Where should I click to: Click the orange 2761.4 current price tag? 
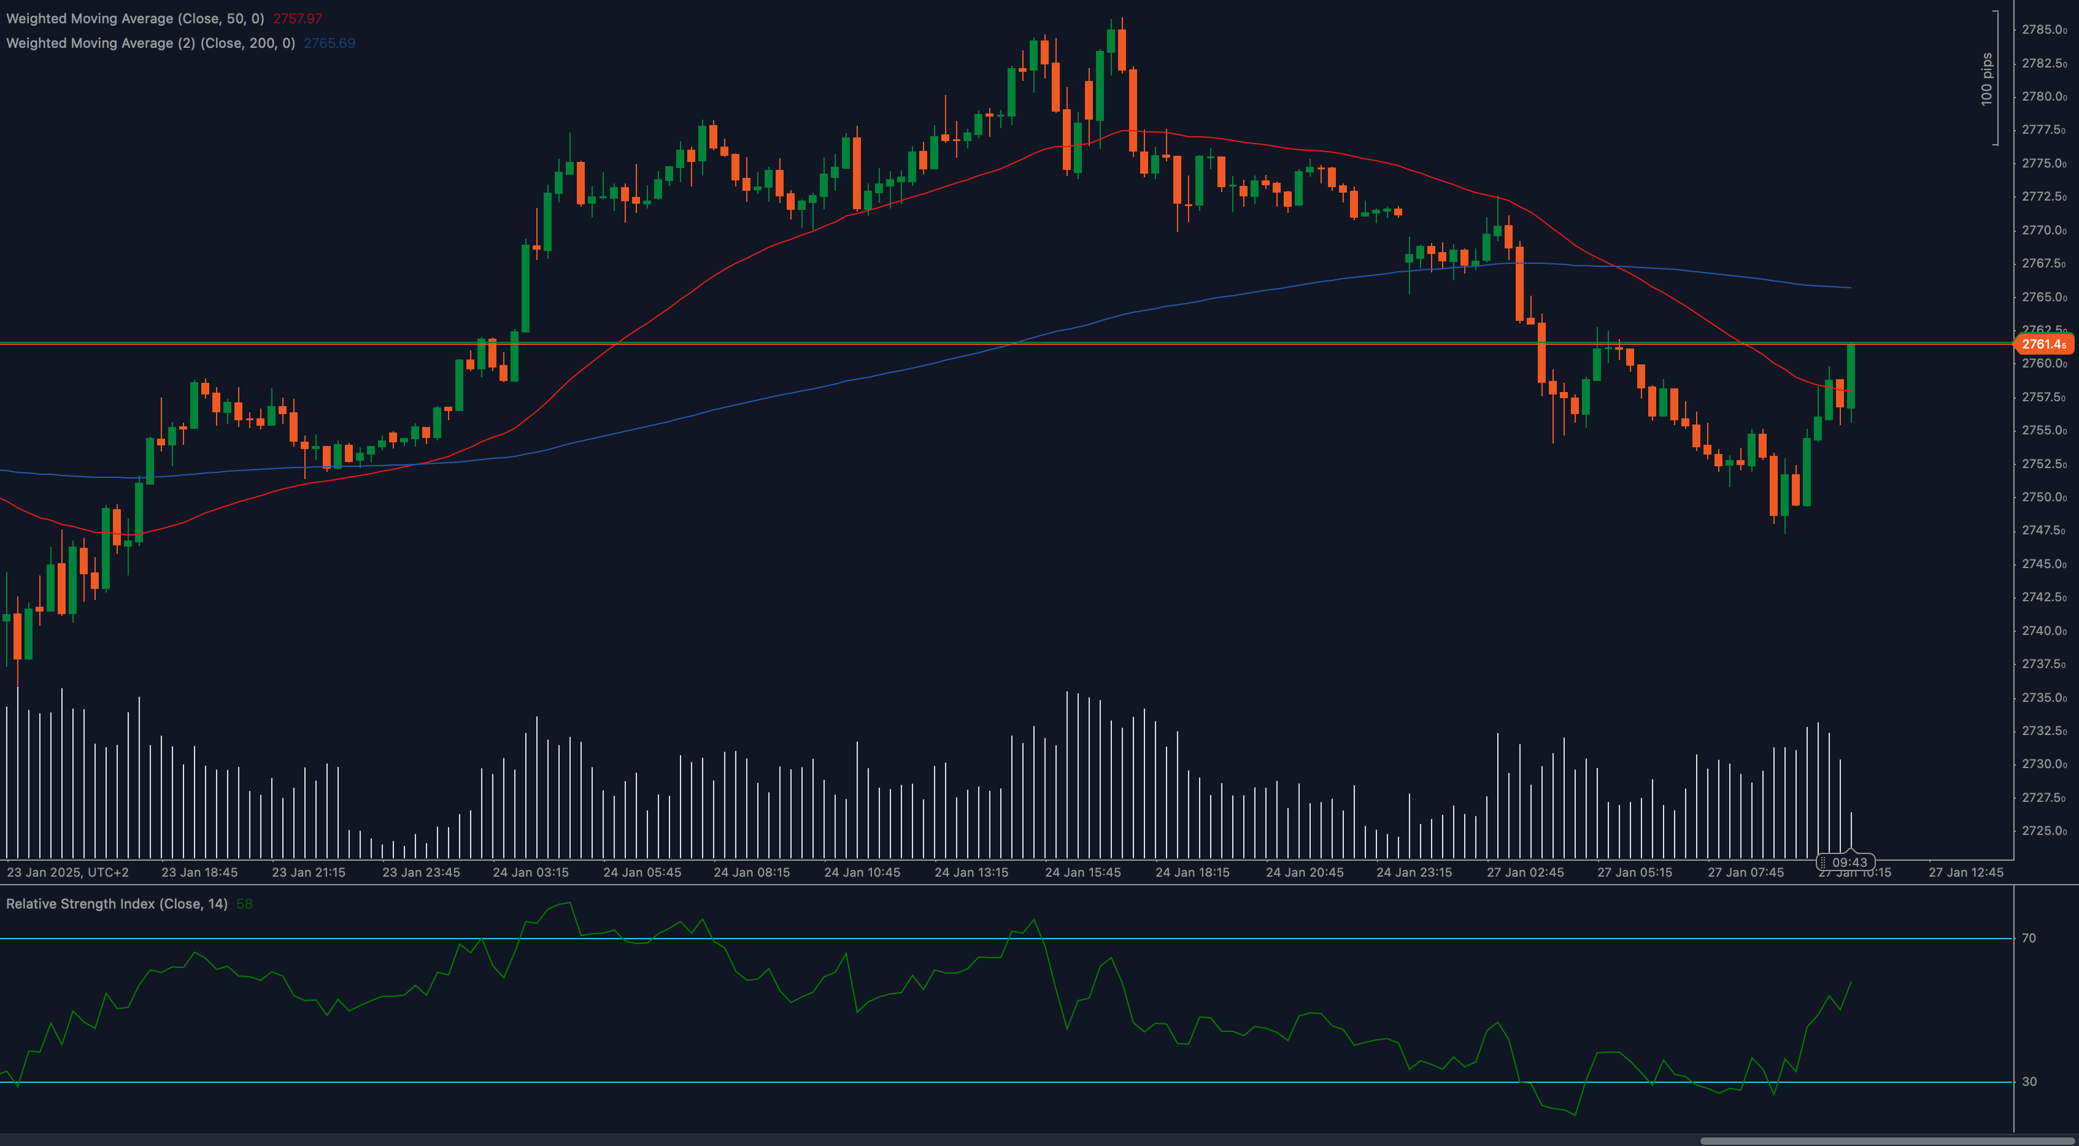tap(2044, 345)
